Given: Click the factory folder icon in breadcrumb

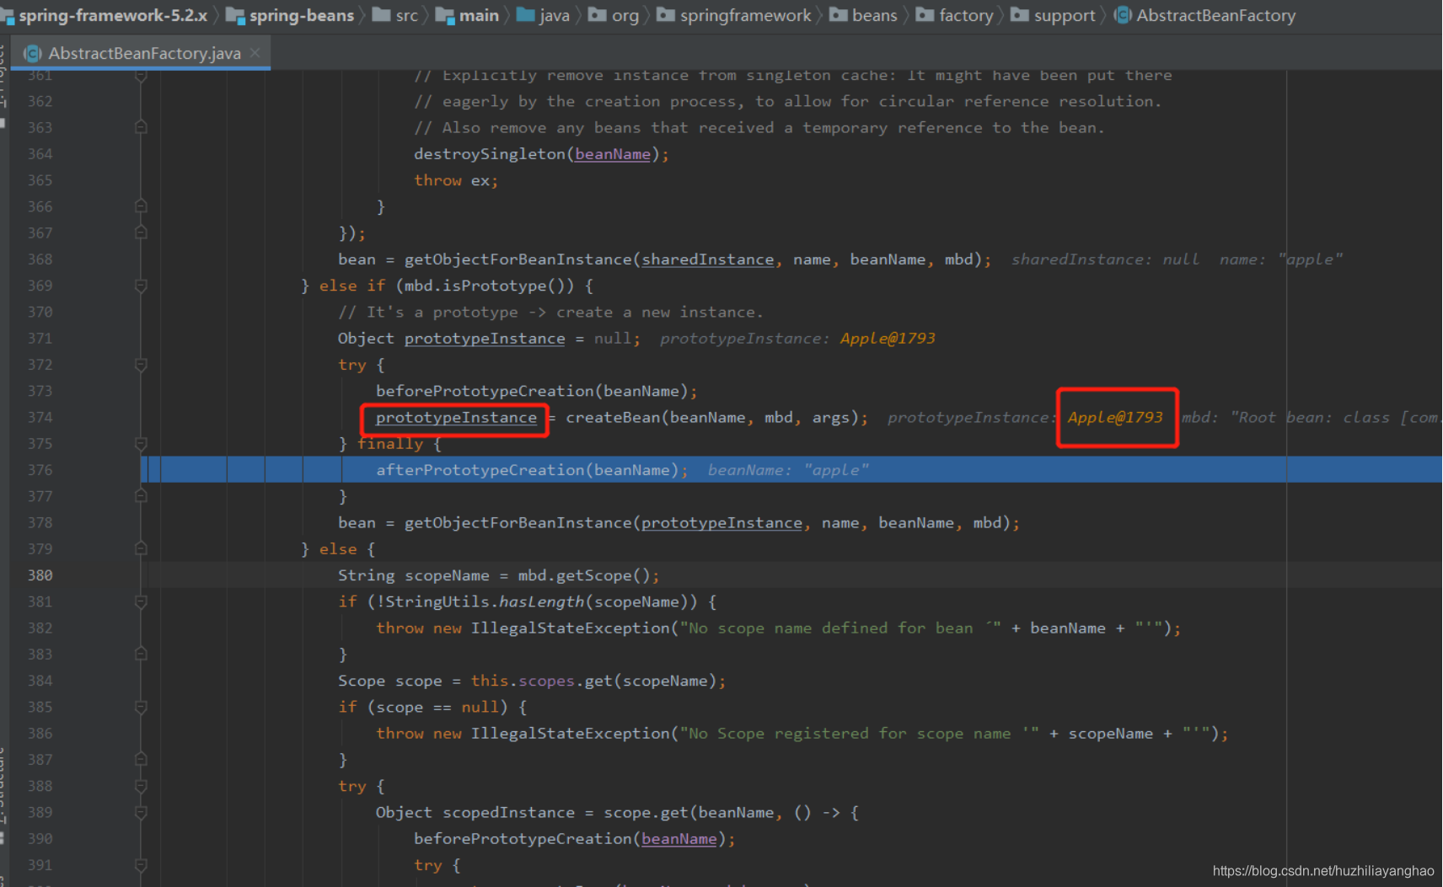Looking at the screenshot, I should point(924,15).
